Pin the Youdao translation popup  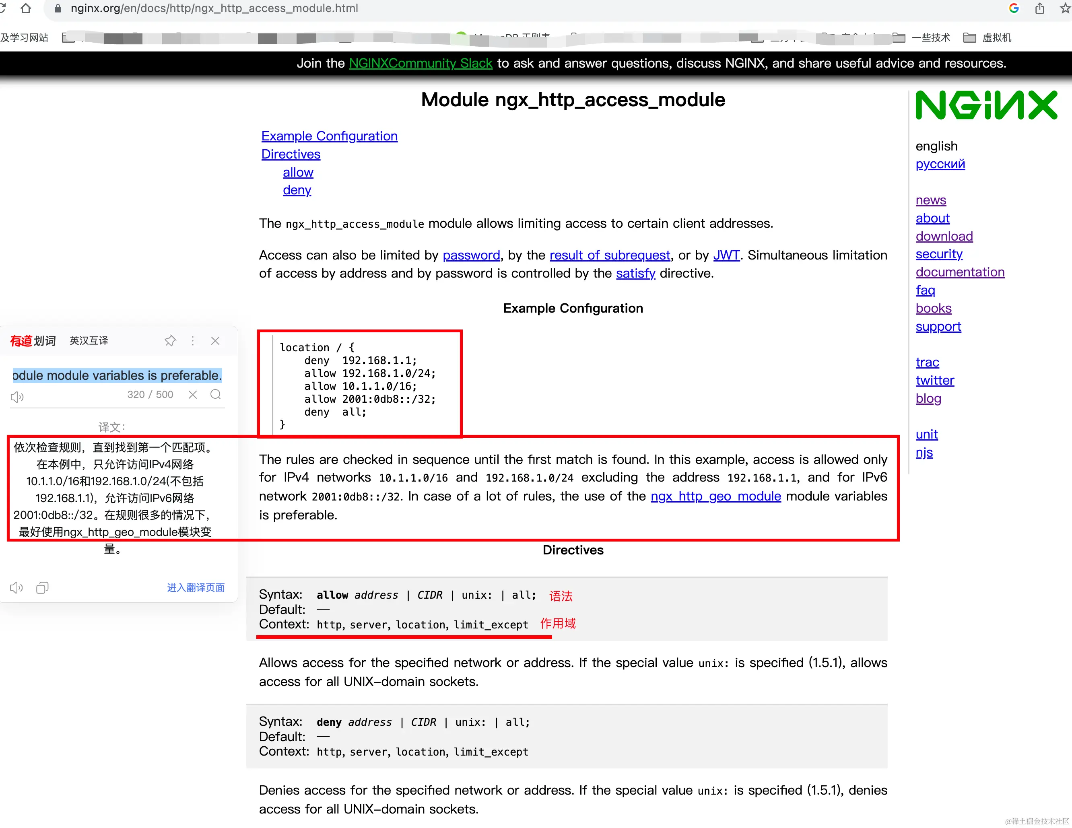170,341
